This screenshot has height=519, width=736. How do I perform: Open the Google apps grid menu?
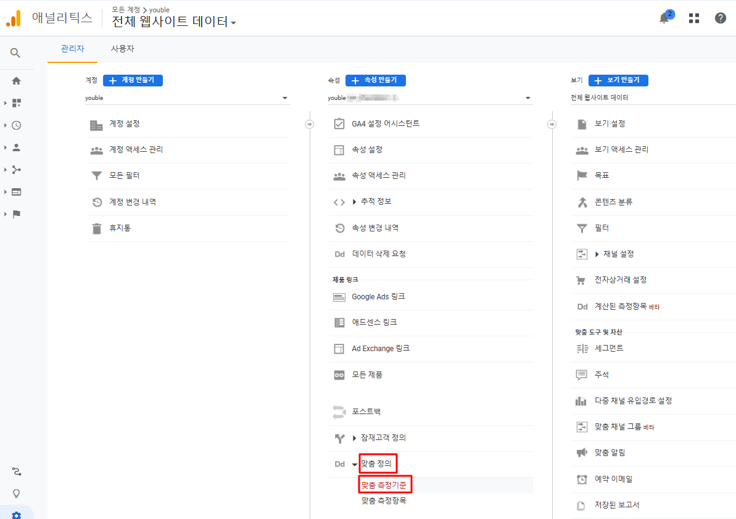693,18
